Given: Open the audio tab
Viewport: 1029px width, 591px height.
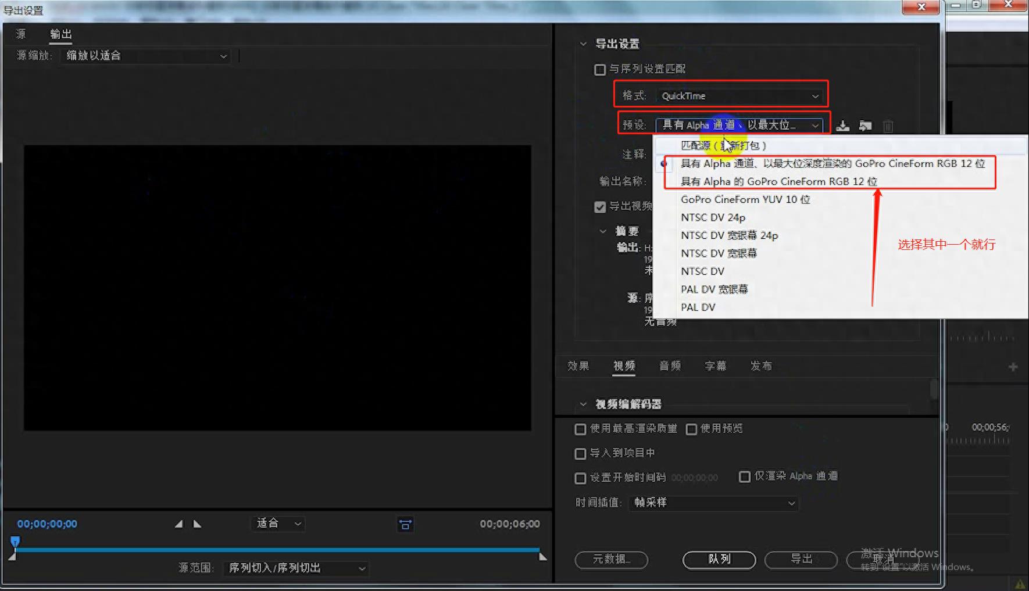Looking at the screenshot, I should click(670, 366).
